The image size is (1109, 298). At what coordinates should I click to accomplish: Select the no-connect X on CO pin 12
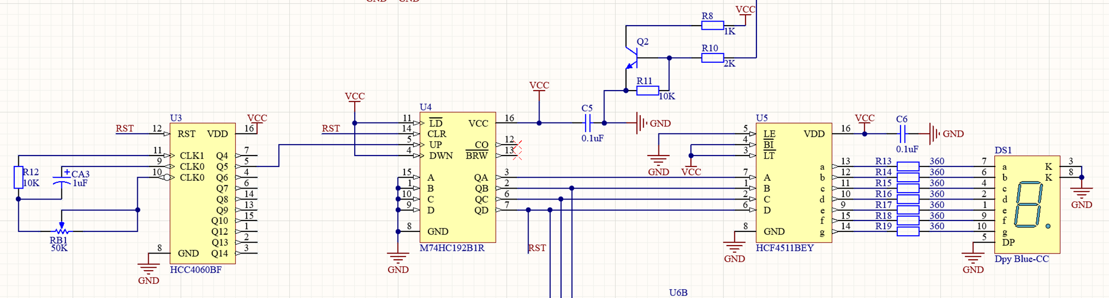[x=518, y=145]
